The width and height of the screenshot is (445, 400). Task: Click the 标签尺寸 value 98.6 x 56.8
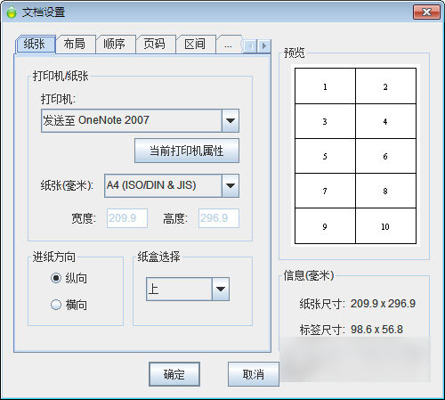(x=376, y=330)
